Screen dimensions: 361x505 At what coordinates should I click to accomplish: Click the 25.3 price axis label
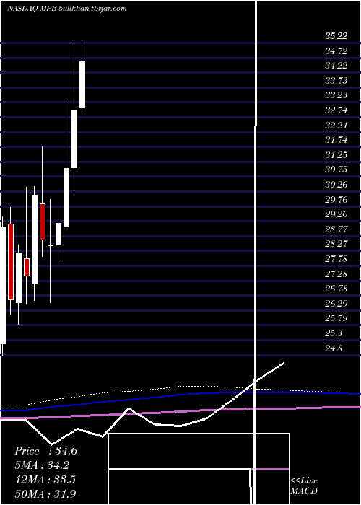[x=334, y=333]
